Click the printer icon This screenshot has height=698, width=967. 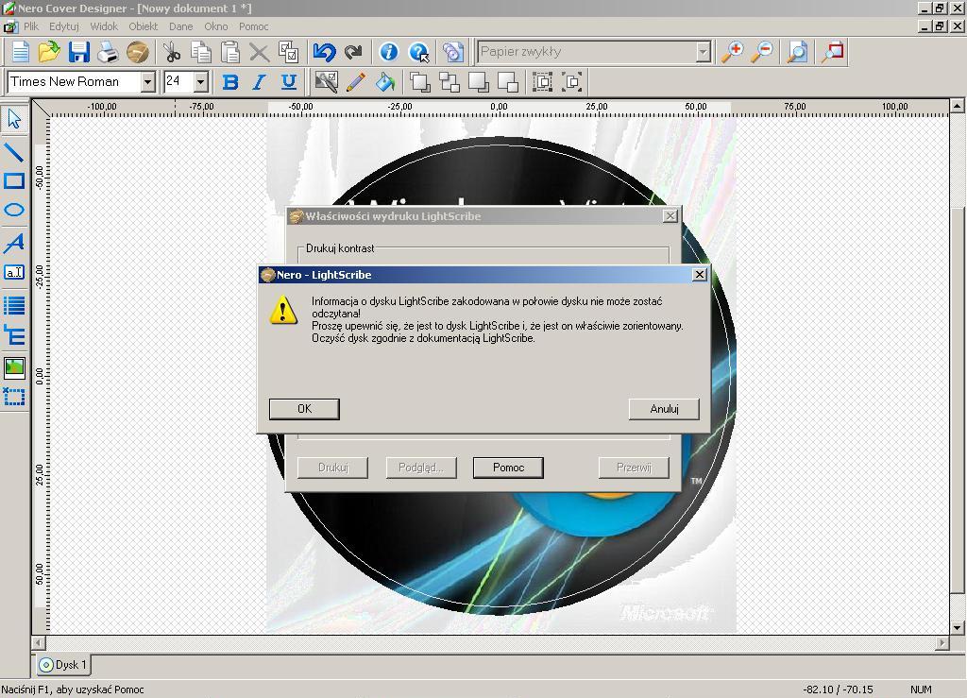tap(108, 52)
